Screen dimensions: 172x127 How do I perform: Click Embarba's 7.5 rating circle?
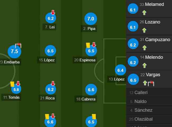click(x=14, y=51)
